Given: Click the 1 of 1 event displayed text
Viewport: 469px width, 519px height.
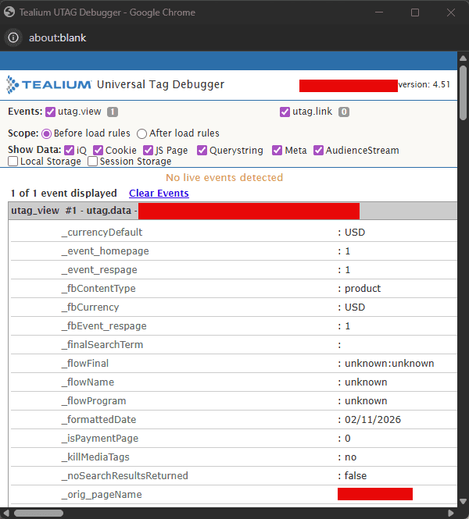Looking at the screenshot, I should (x=63, y=194).
